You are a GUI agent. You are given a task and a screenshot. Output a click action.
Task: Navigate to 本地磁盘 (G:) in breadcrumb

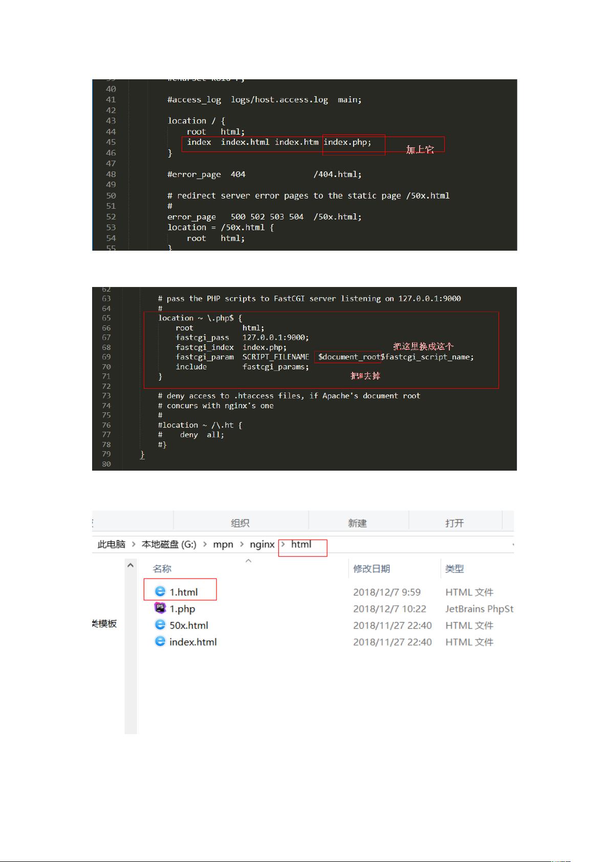point(169,544)
